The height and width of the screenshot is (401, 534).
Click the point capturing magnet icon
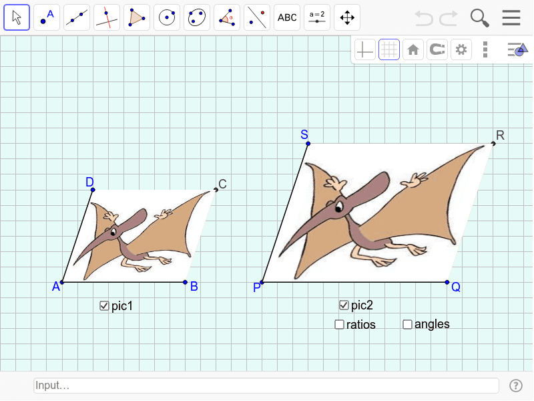[x=437, y=49]
